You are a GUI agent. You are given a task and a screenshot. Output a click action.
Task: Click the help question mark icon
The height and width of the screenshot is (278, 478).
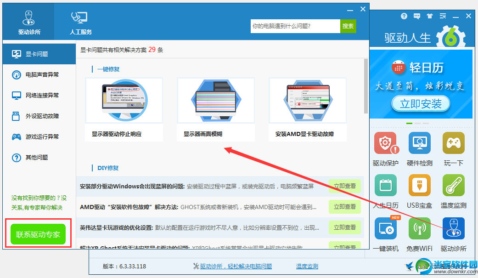[404, 16]
